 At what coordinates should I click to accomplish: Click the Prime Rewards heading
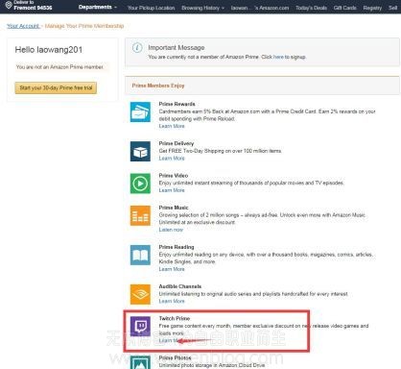click(x=177, y=104)
